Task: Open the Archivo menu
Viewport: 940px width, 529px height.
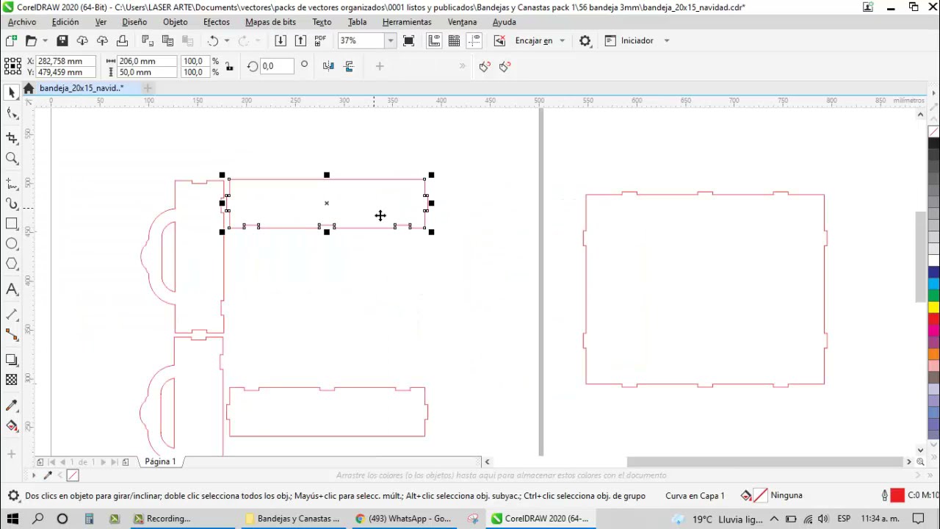Action: coord(22,22)
